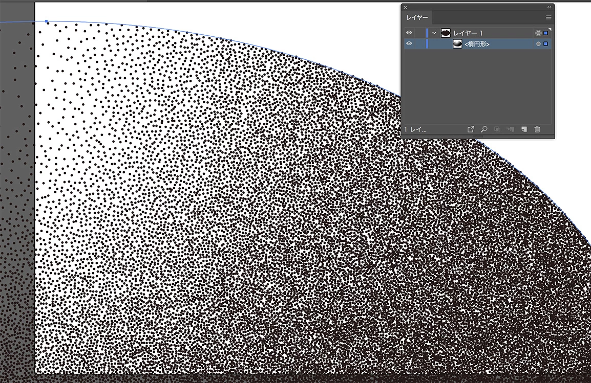Click the make clipping mask icon
This screenshot has width=591, height=383.
pos(497,129)
